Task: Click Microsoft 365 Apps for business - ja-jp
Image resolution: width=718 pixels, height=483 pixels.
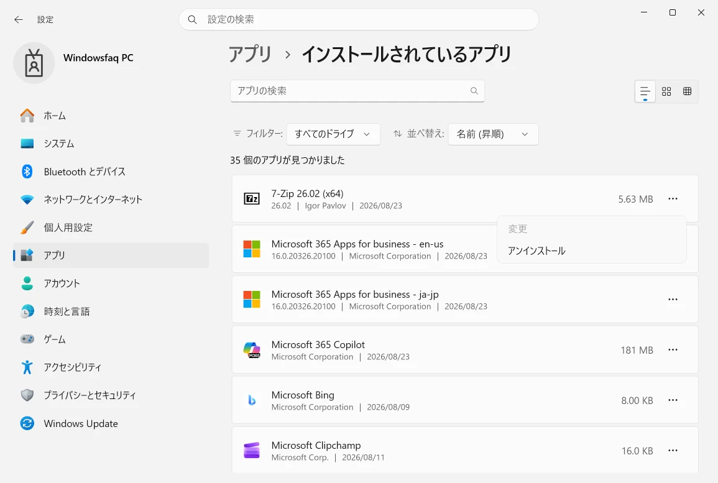Action: pos(355,295)
